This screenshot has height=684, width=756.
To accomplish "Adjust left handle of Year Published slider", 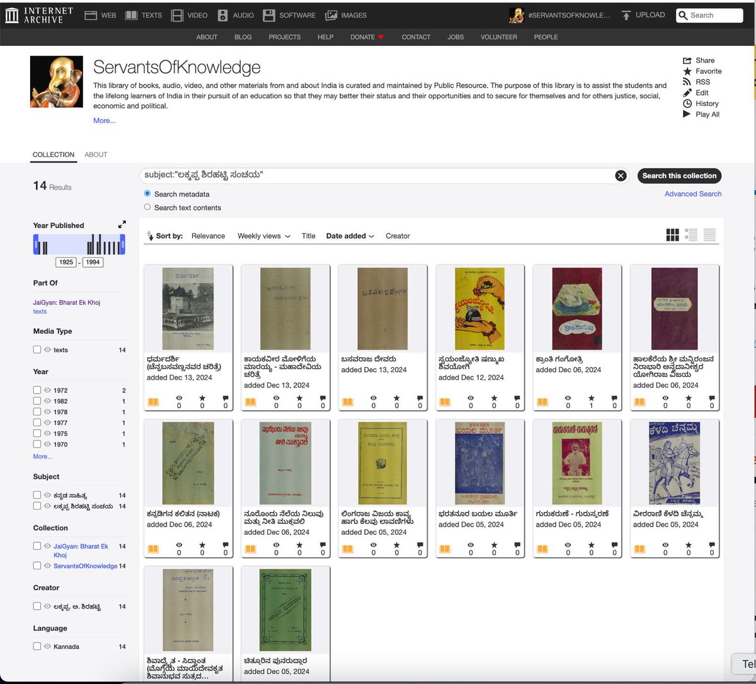I will tap(36, 244).
